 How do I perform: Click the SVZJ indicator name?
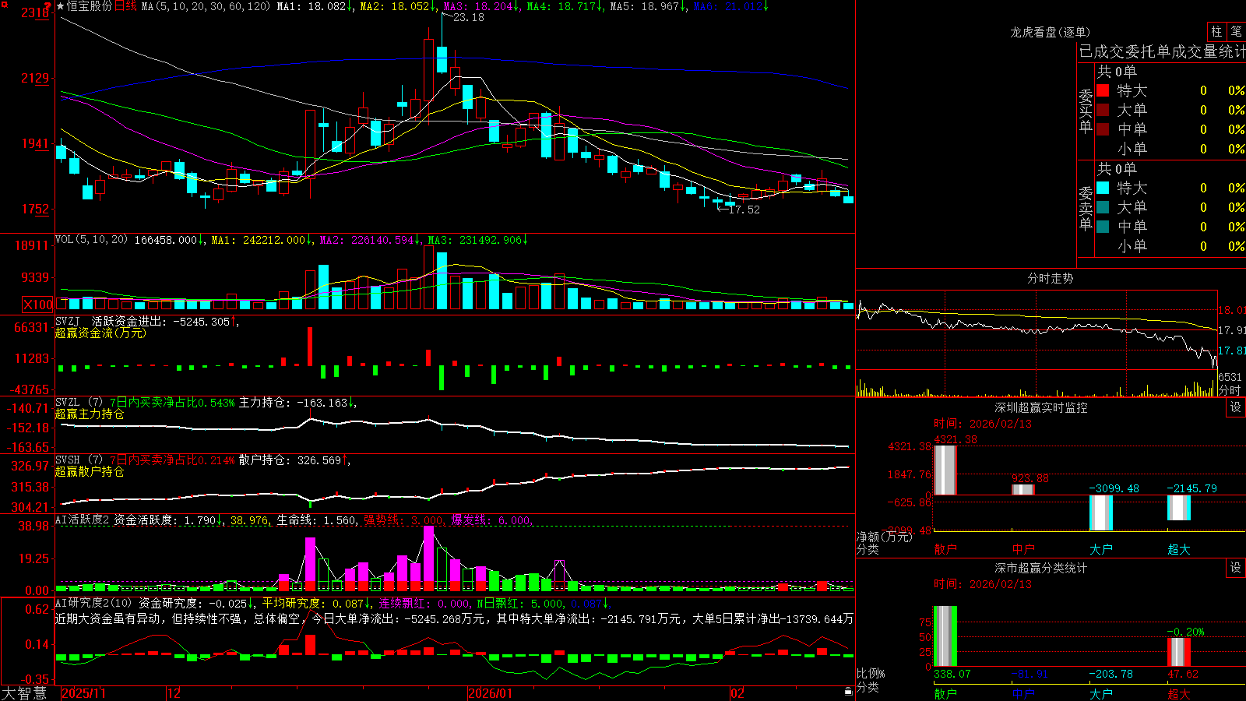(68, 321)
